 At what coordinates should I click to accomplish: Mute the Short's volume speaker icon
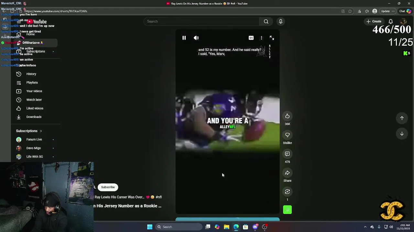point(196,38)
